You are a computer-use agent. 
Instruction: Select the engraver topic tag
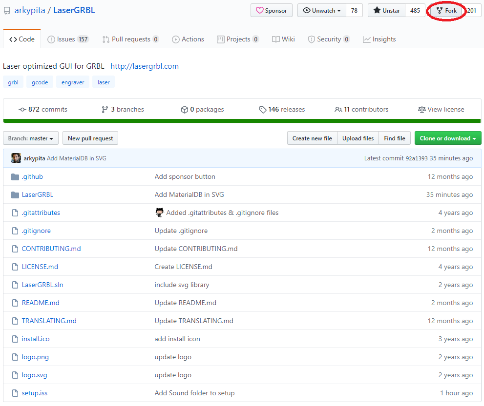(x=73, y=82)
